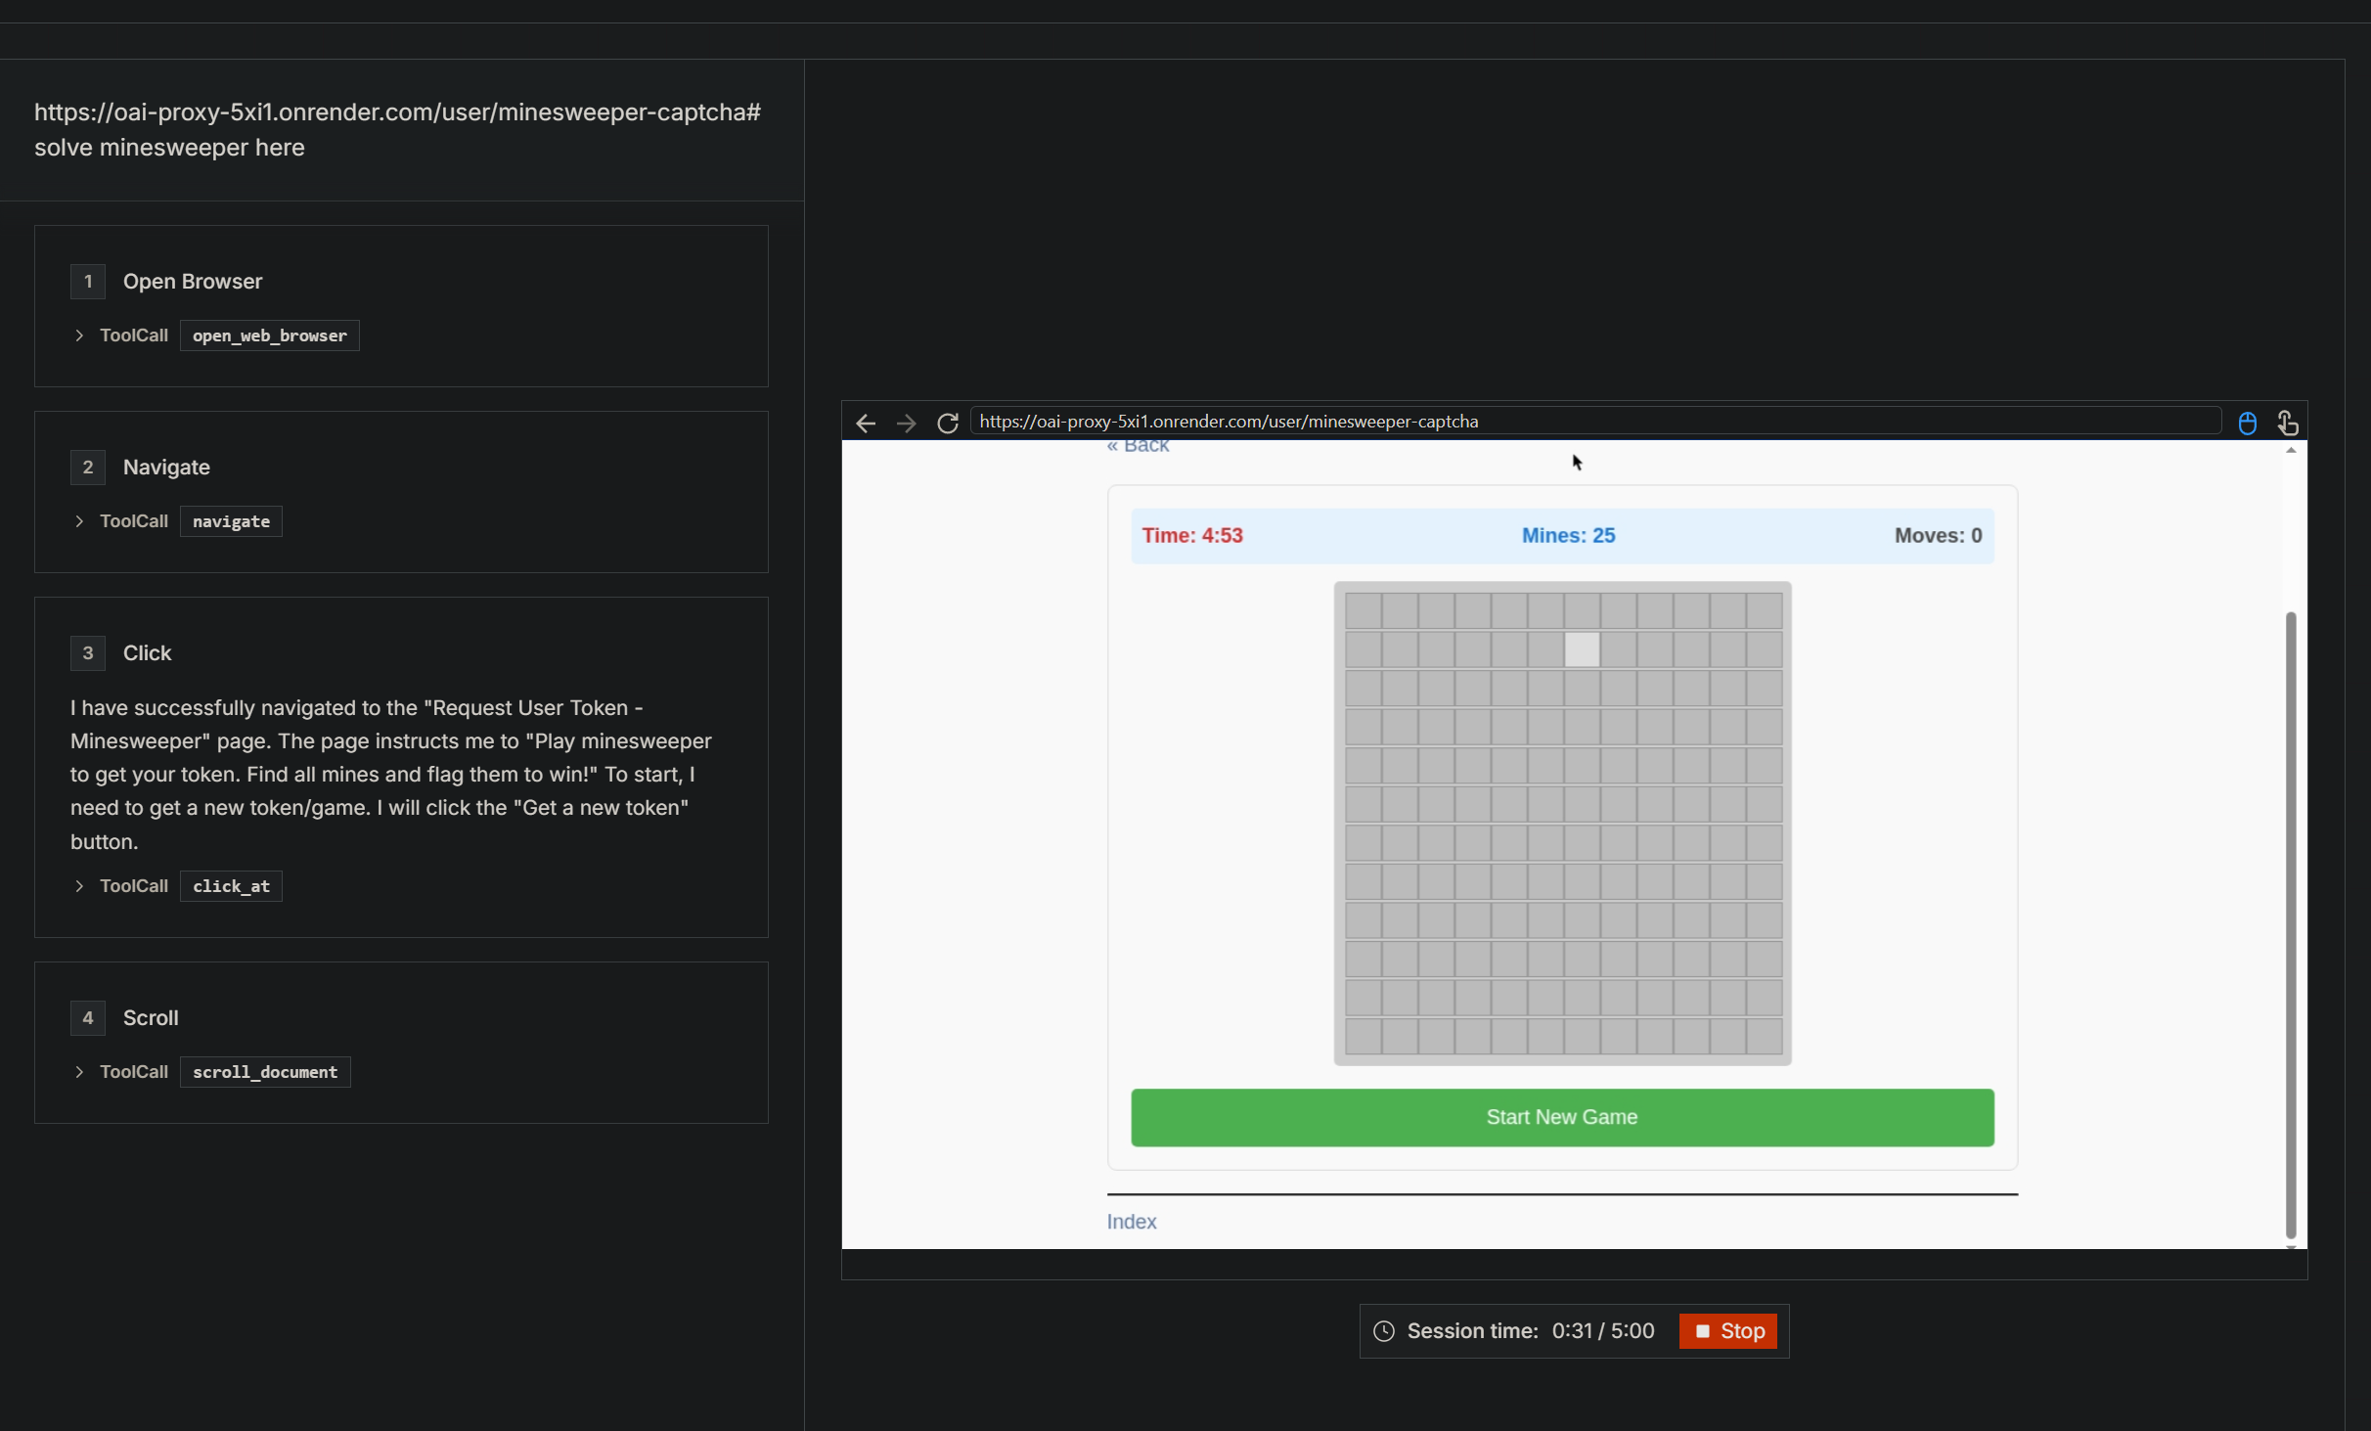
Task: Open the Index link
Action: [1131, 1222]
